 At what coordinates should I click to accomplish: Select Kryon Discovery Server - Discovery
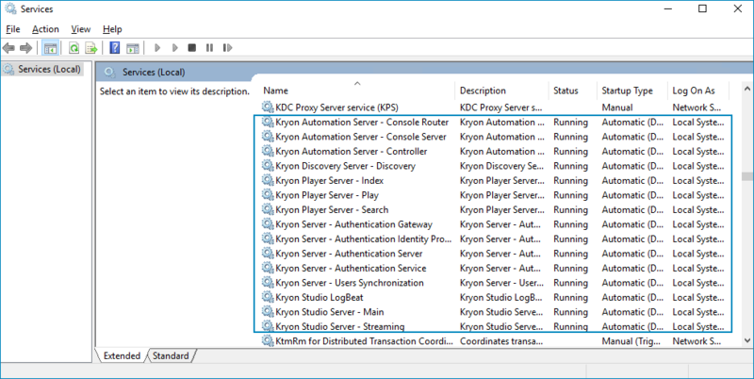345,166
